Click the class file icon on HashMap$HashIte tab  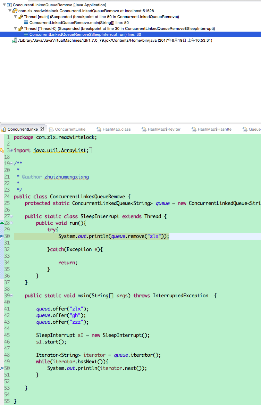194,129
